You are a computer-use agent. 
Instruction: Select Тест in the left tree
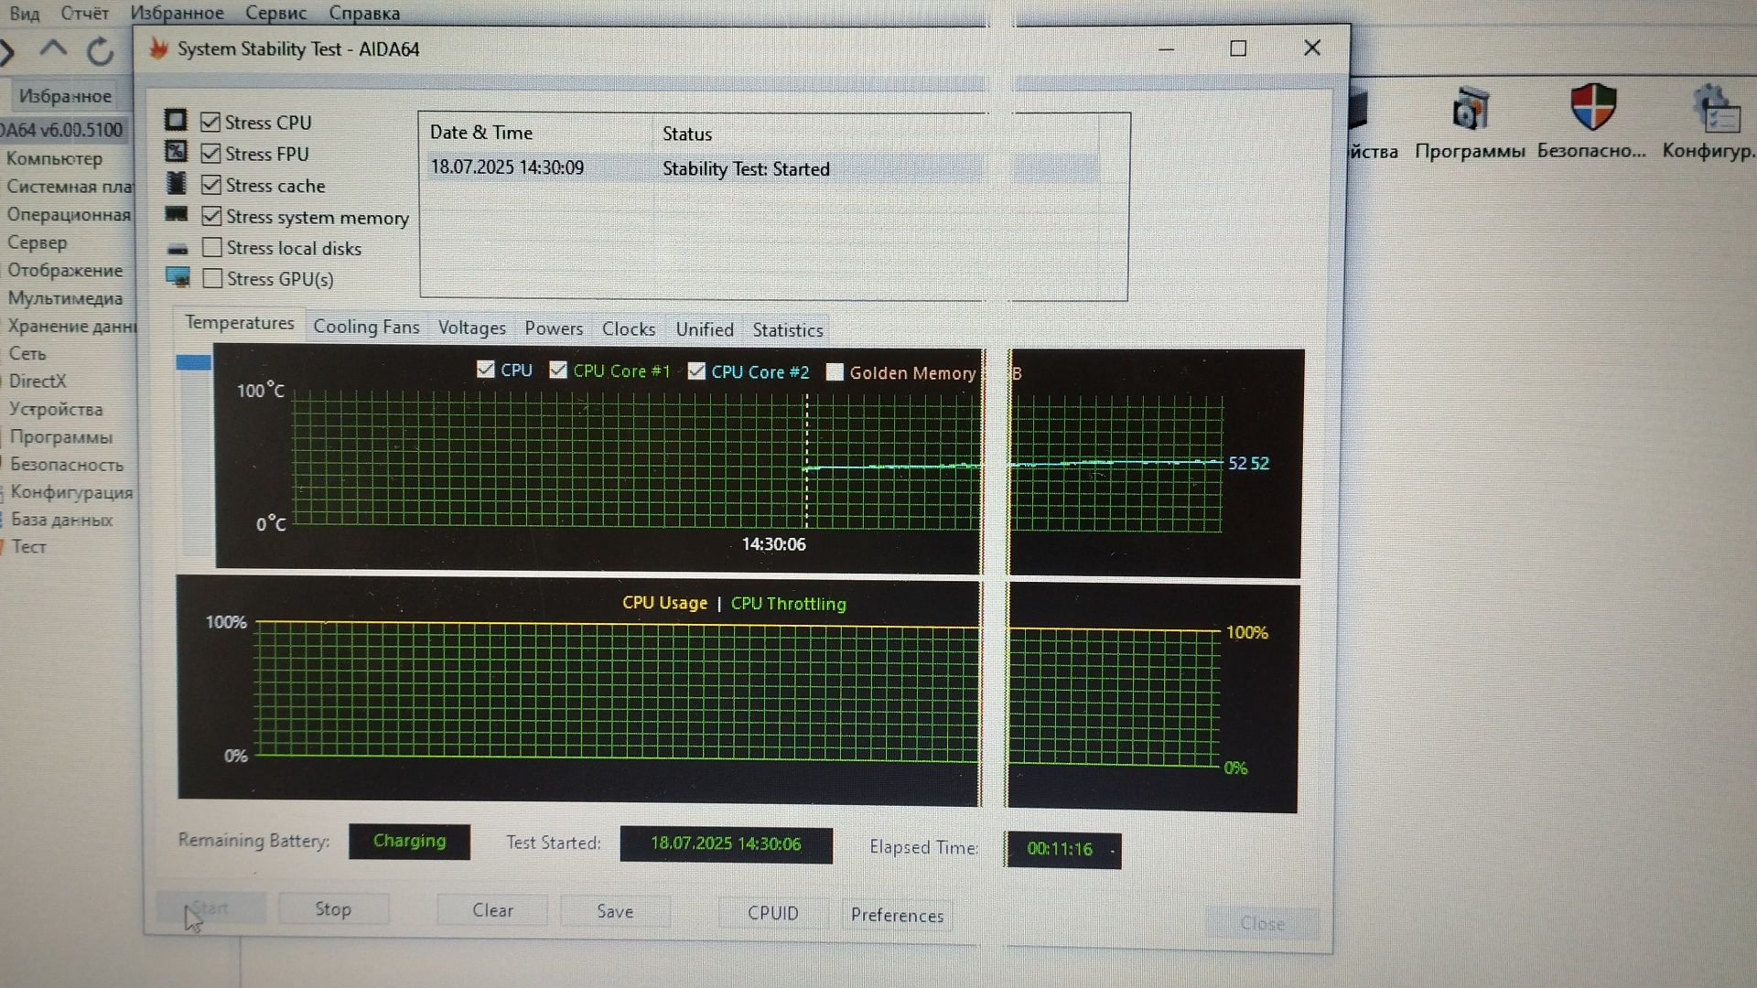tap(28, 547)
